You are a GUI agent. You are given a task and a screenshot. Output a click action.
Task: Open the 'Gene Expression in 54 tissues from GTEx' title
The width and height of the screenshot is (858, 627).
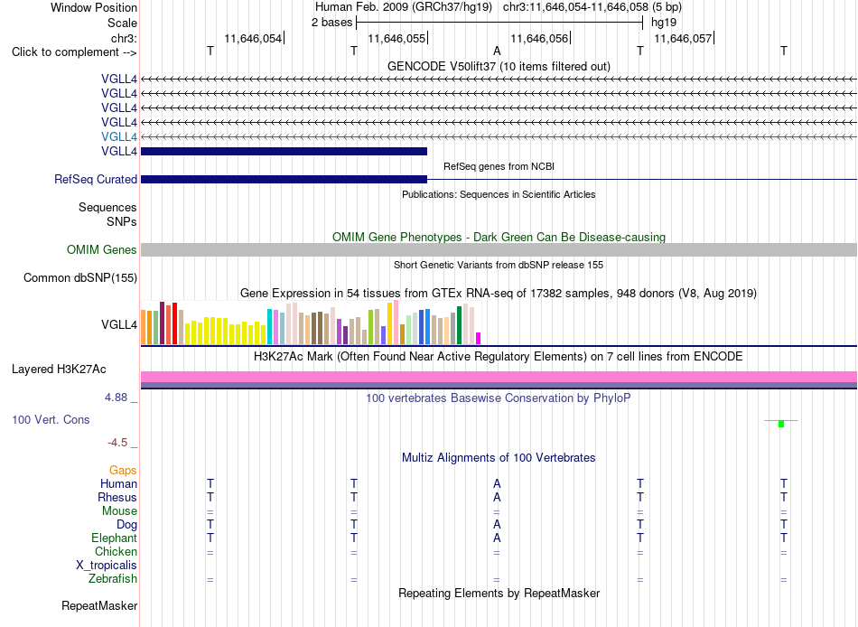pyautogui.click(x=499, y=293)
